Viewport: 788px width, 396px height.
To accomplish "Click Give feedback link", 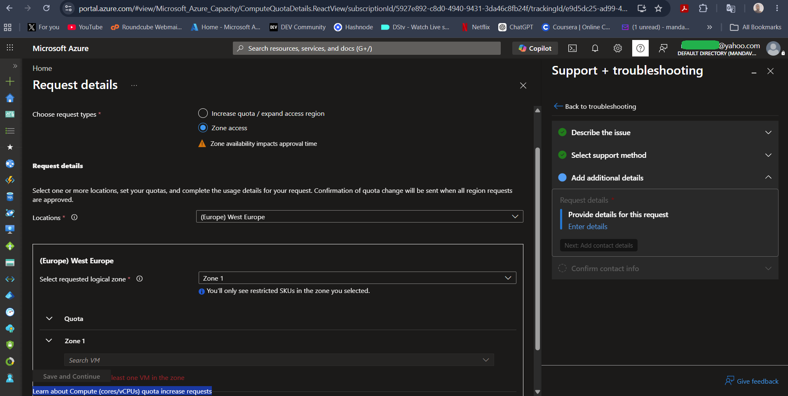I will 752,381.
